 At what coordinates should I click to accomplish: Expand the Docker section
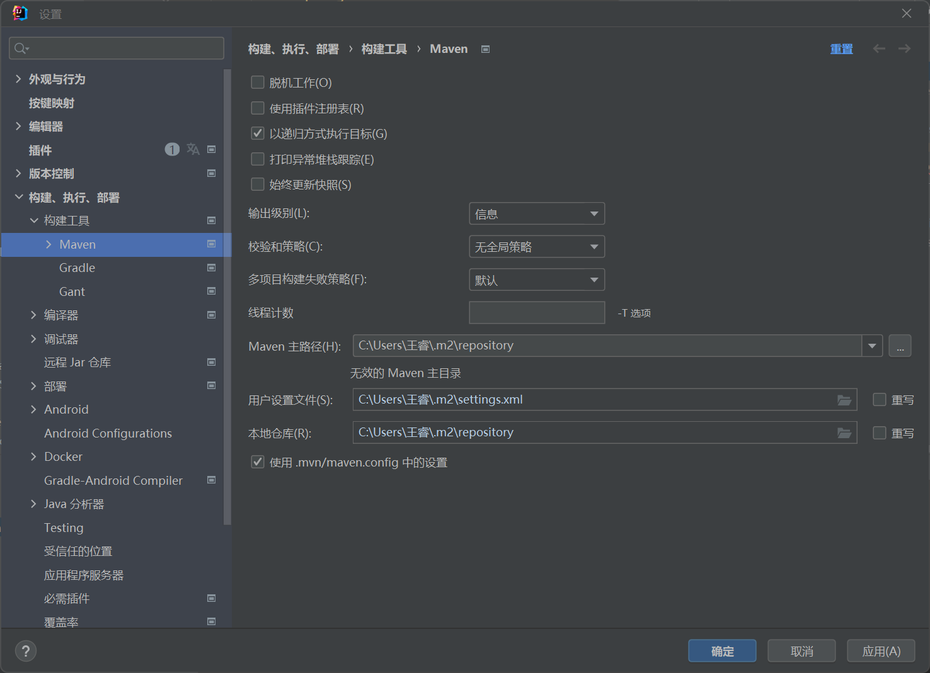[33, 456]
